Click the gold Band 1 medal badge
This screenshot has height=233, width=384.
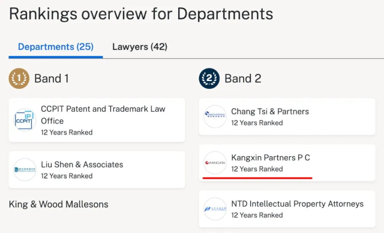pyautogui.click(x=19, y=79)
